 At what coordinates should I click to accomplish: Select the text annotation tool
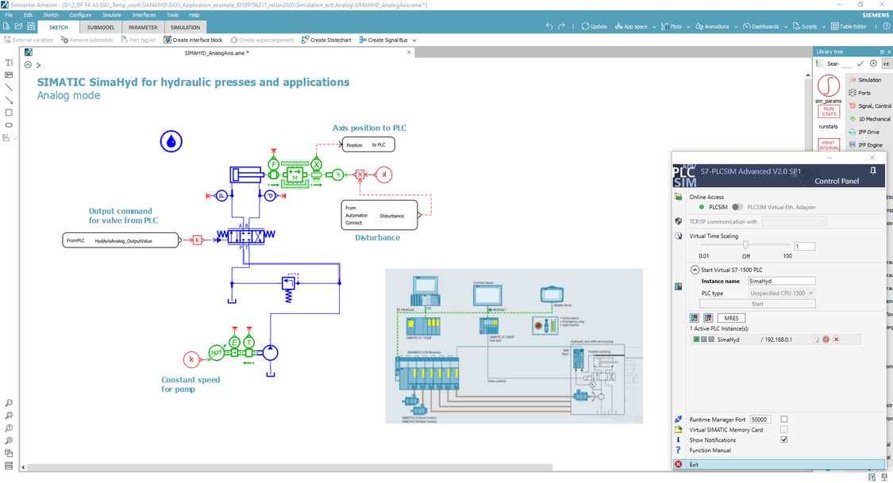[9, 63]
